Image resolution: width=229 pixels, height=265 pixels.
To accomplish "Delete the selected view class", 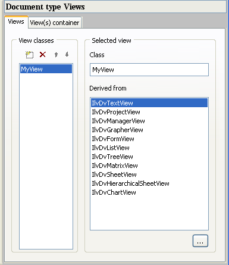I will 43,54.
